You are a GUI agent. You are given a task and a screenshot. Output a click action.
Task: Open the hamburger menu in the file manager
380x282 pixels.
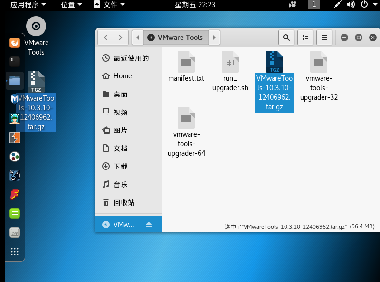324,37
